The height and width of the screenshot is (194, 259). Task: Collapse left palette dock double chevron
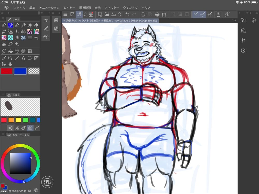pyautogui.click(x=2, y=13)
